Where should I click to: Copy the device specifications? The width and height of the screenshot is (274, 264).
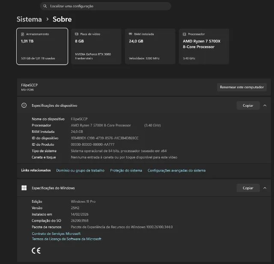[248, 105]
